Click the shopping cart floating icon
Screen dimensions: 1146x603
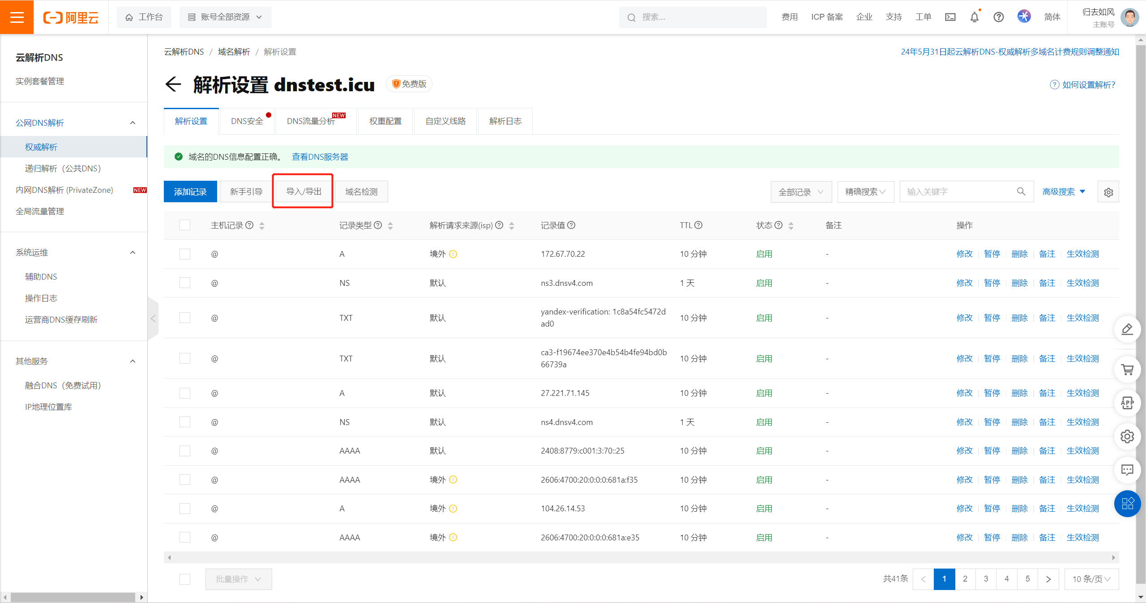tap(1127, 369)
